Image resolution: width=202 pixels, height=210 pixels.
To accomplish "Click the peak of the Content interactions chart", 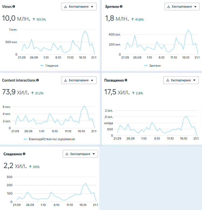I will pyautogui.click(x=84, y=106).
